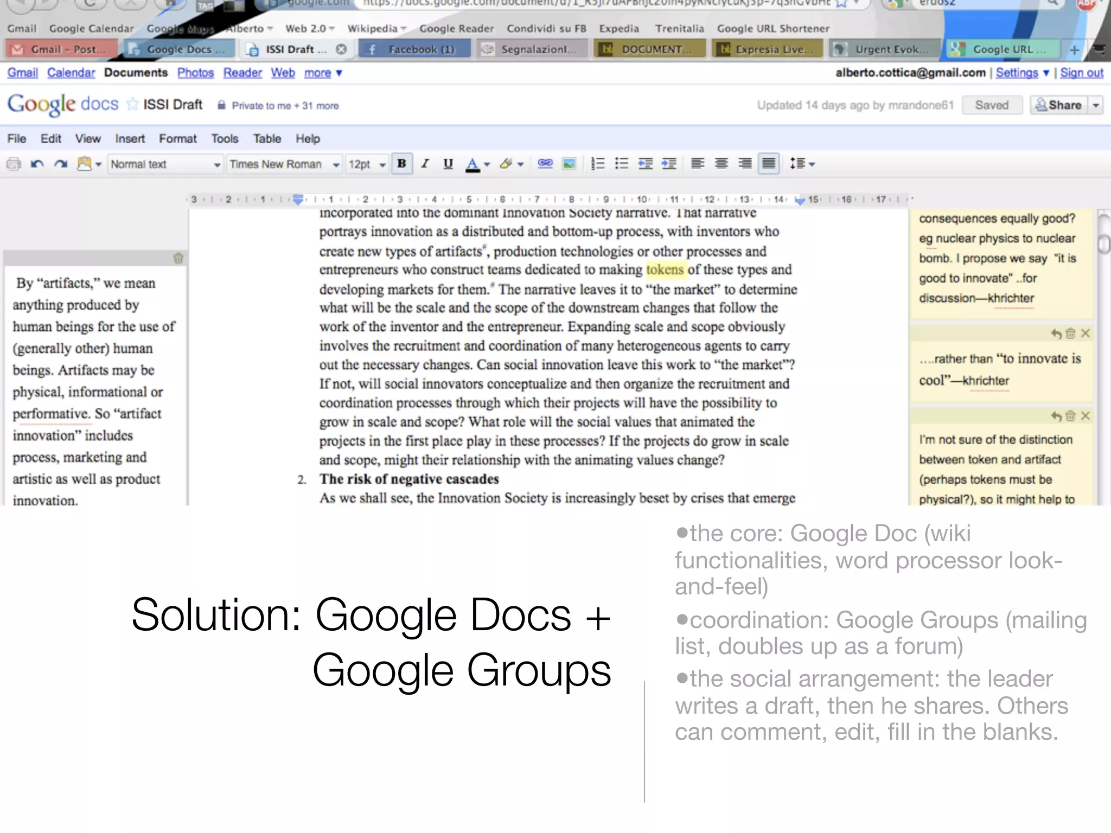Open the Help menu
This screenshot has width=1111, height=833.
tap(308, 139)
